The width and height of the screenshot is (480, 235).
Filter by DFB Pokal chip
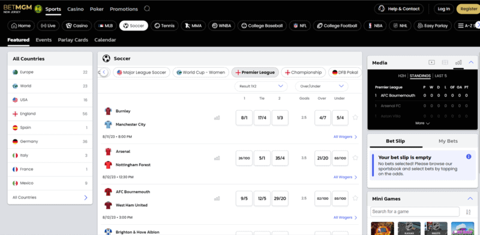pos(345,72)
